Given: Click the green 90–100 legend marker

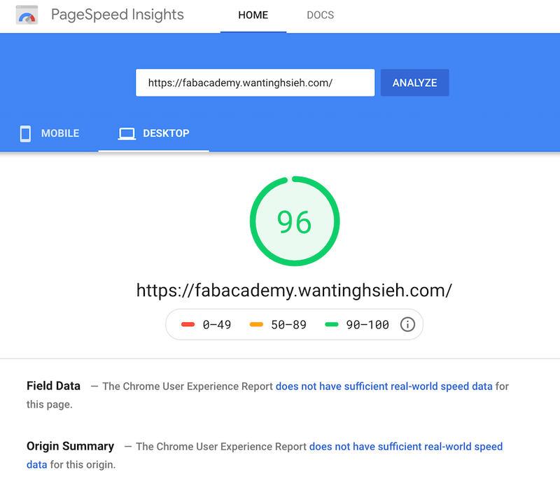Looking at the screenshot, I should (x=331, y=324).
